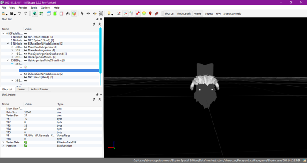
Task: Click the Block List vertical scrollbar
Action: pos(100,50)
